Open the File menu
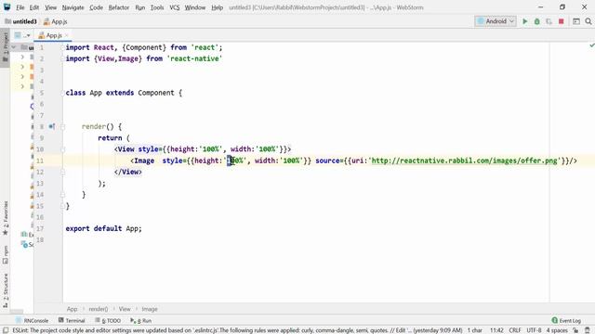The width and height of the screenshot is (595, 334). click(20, 7)
